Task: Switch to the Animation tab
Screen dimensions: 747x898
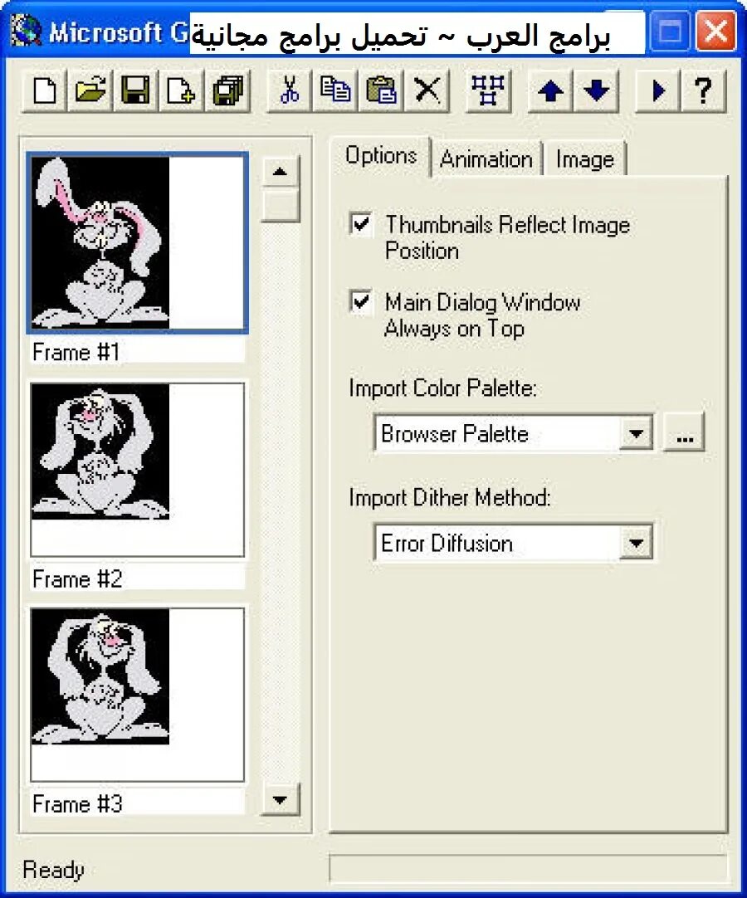Action: tap(486, 158)
